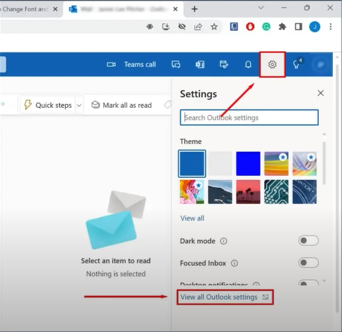This screenshot has height=332, width=342.
Task: Open a new browser tab
Action: (x=195, y=9)
